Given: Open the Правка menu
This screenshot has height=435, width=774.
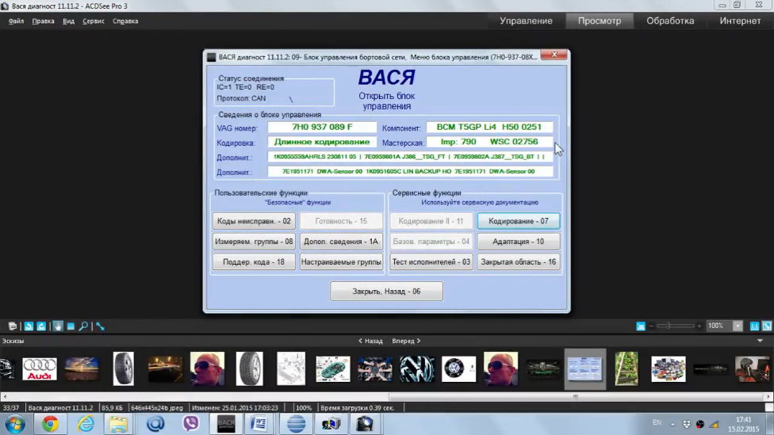Looking at the screenshot, I should click(x=43, y=21).
